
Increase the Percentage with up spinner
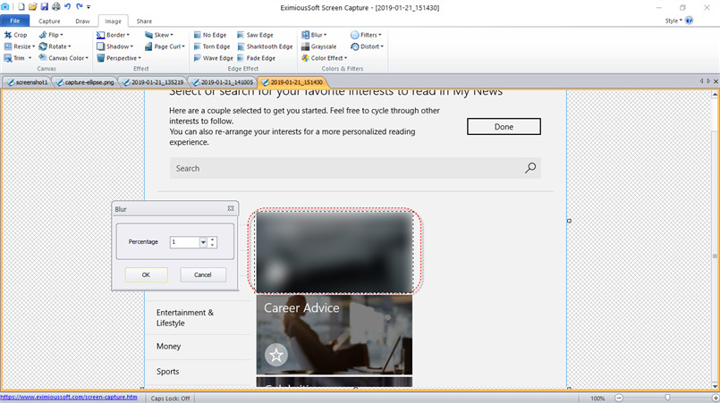212,239
